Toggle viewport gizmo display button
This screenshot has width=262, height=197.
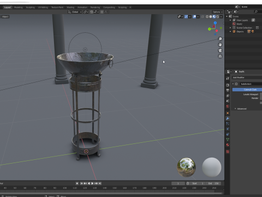(x=186, y=16)
